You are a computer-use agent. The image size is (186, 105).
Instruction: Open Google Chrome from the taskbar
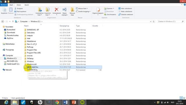point(57,102)
